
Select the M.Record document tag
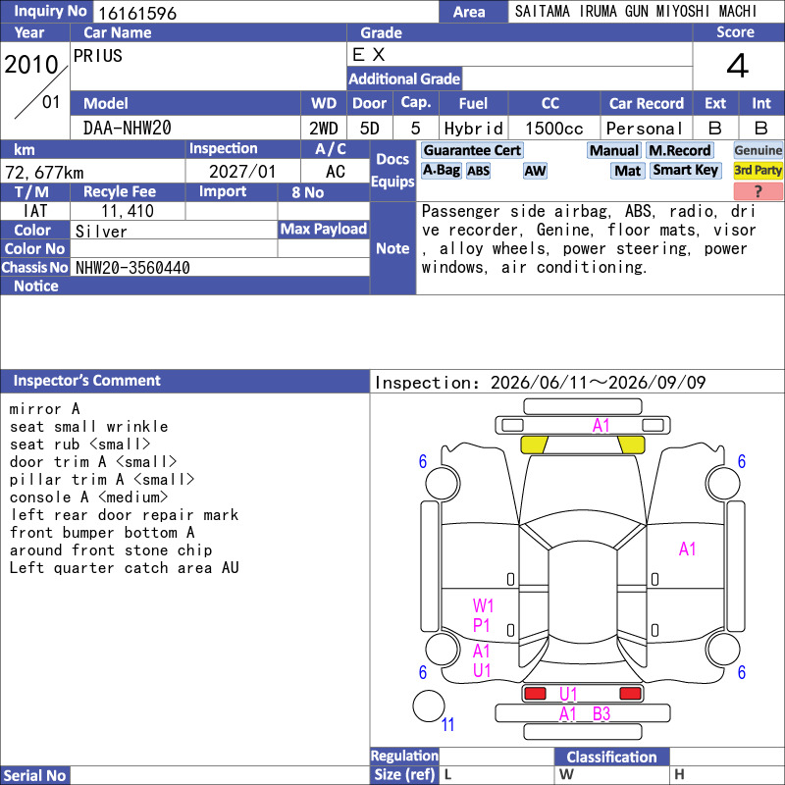(x=679, y=150)
